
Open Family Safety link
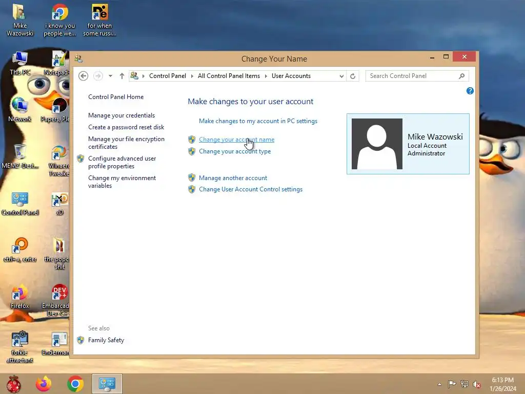click(106, 340)
